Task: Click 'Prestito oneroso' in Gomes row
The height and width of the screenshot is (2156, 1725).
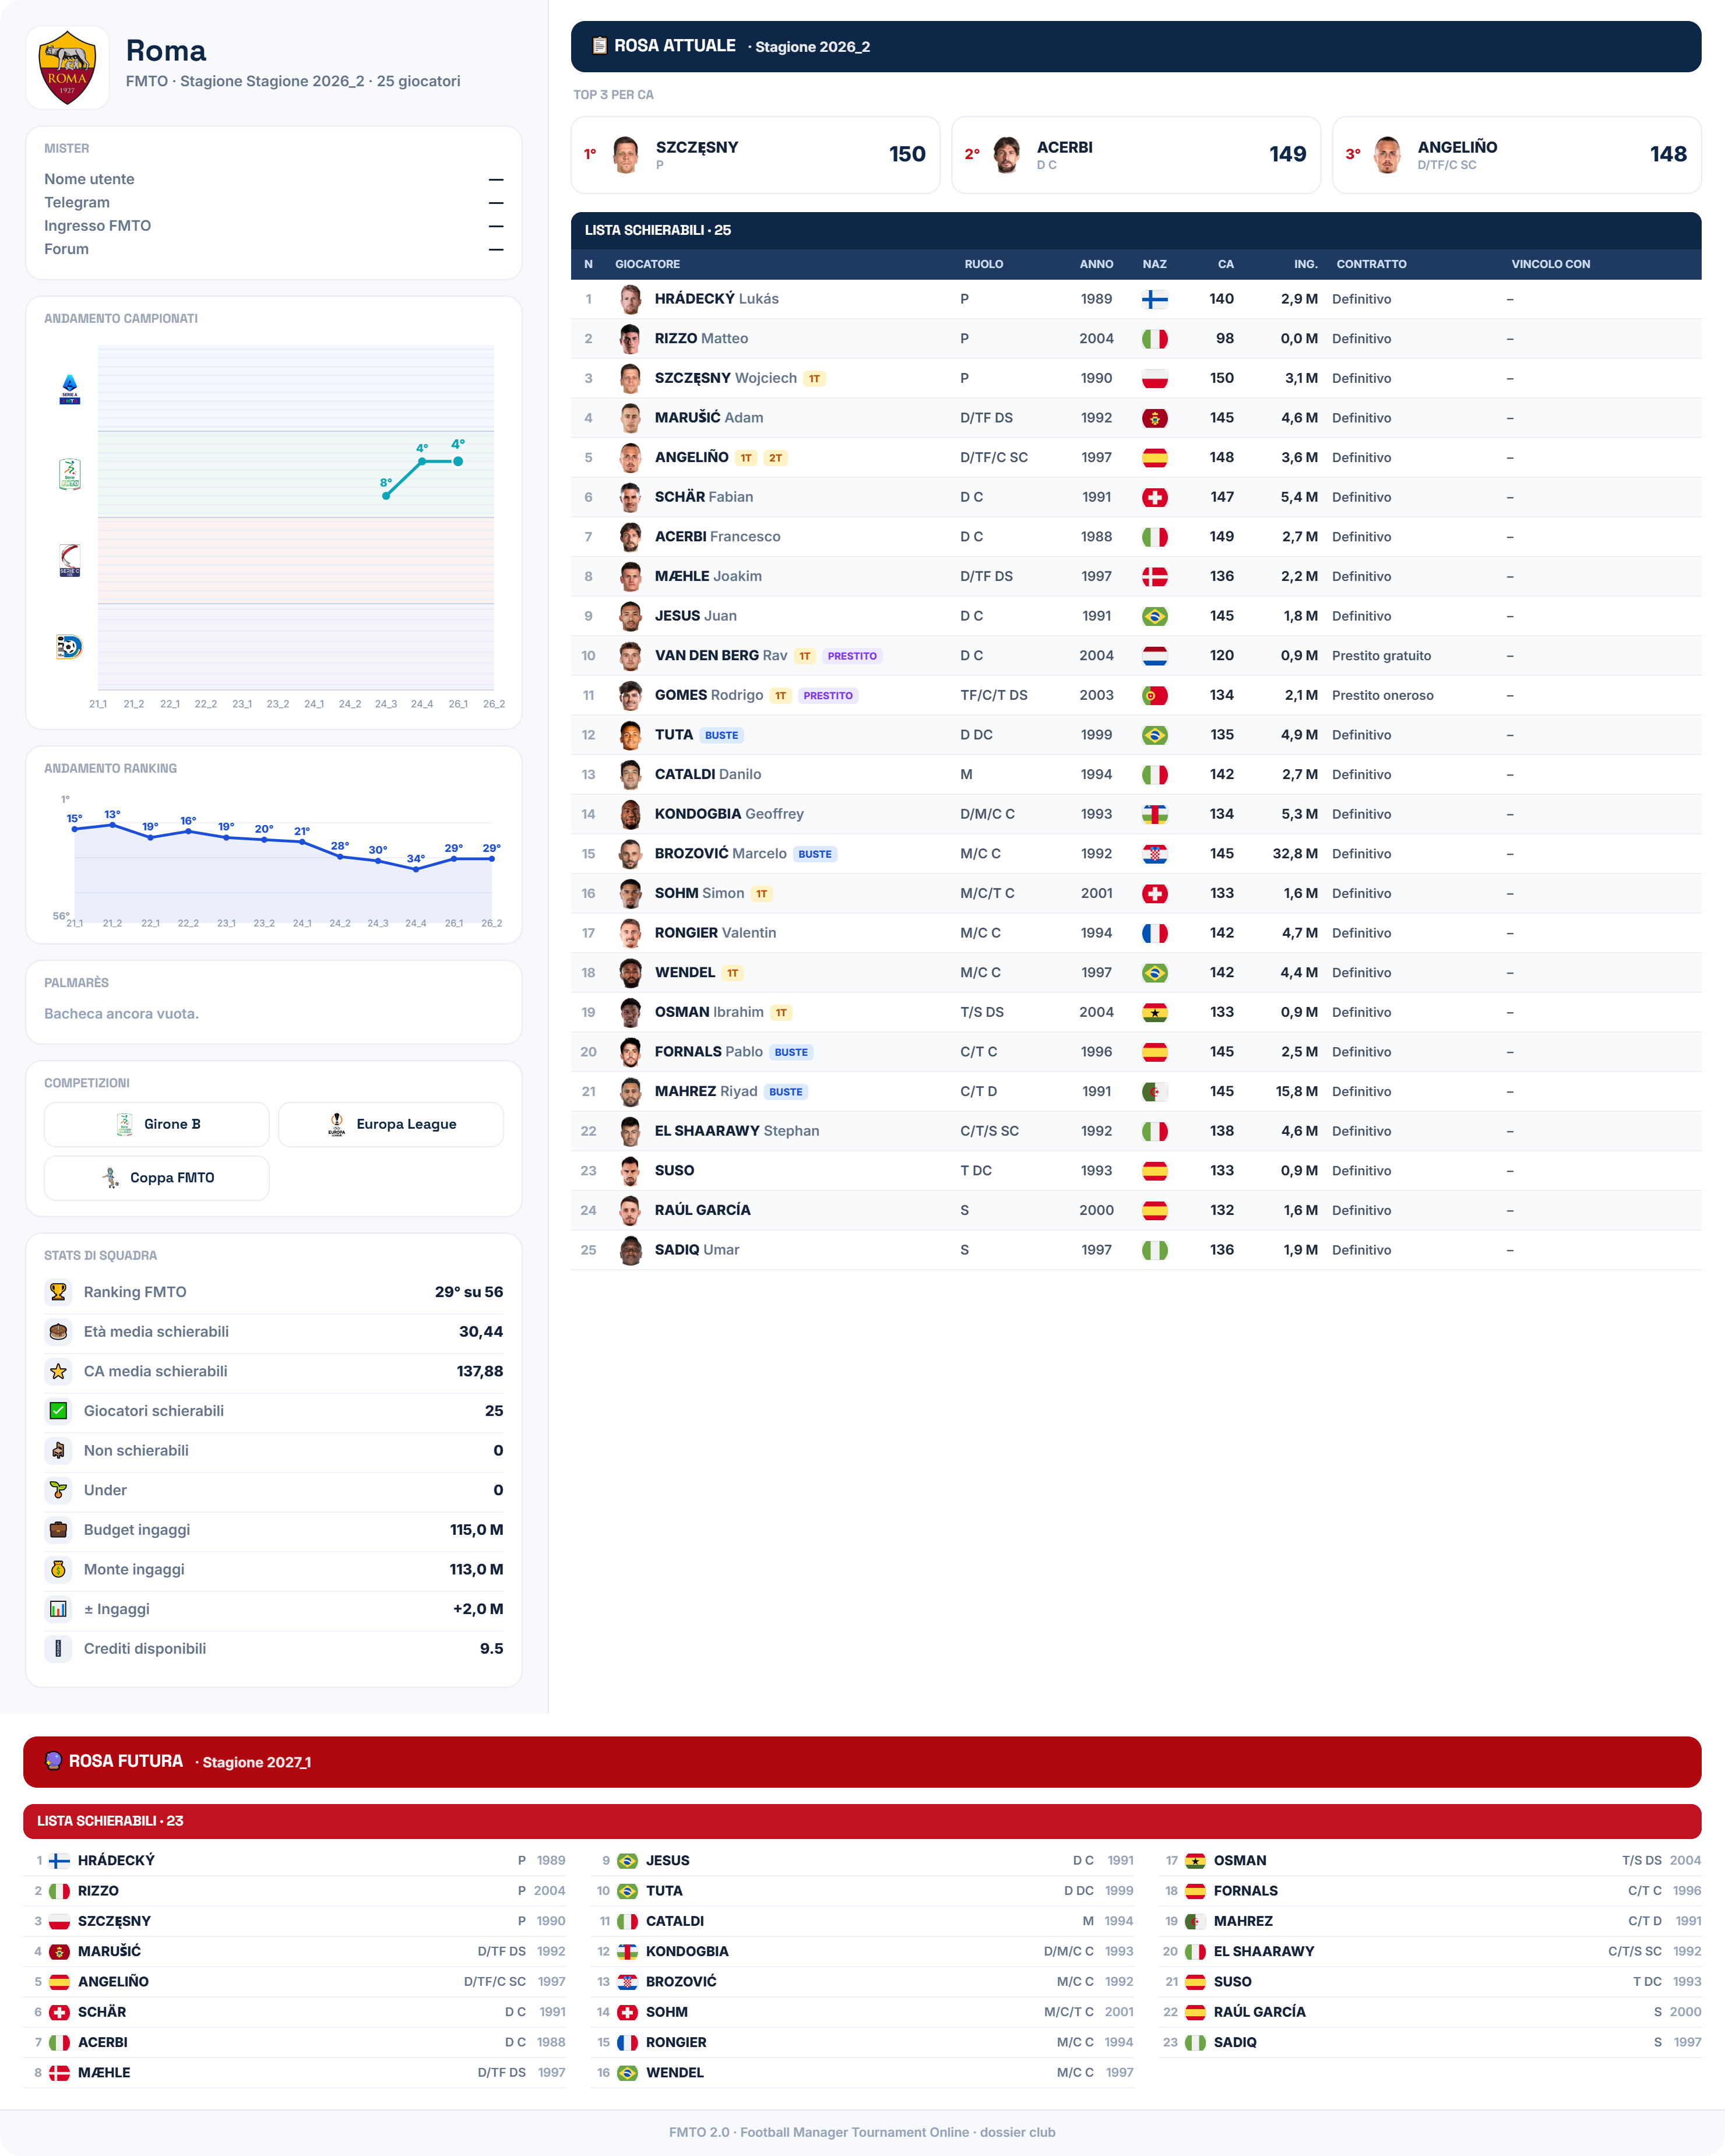Action: [1382, 695]
